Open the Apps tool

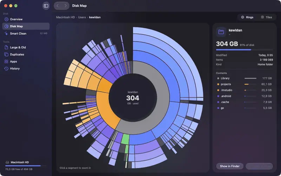(x=26, y=61)
